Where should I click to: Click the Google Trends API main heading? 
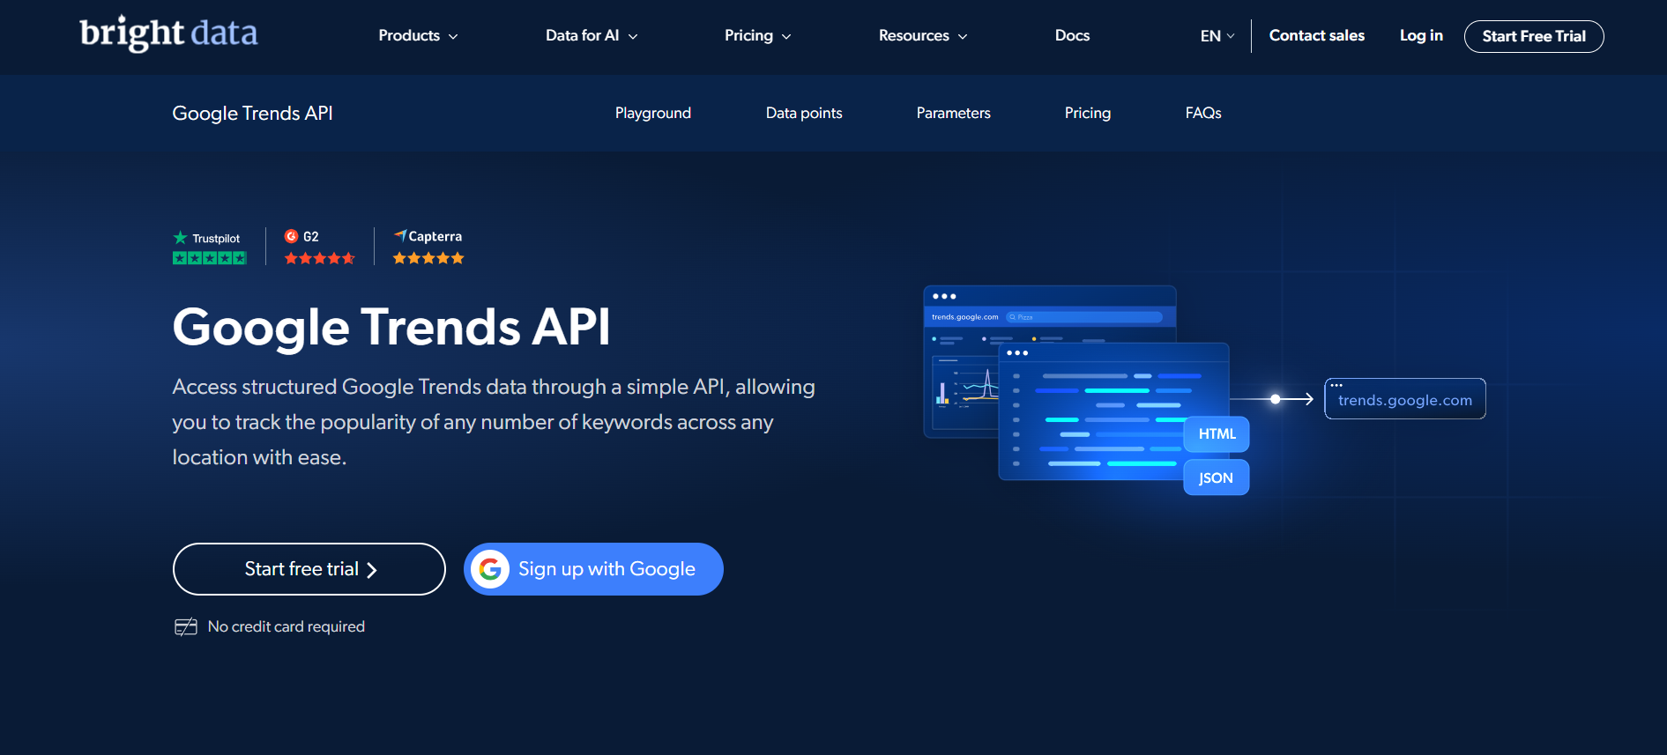point(391,327)
